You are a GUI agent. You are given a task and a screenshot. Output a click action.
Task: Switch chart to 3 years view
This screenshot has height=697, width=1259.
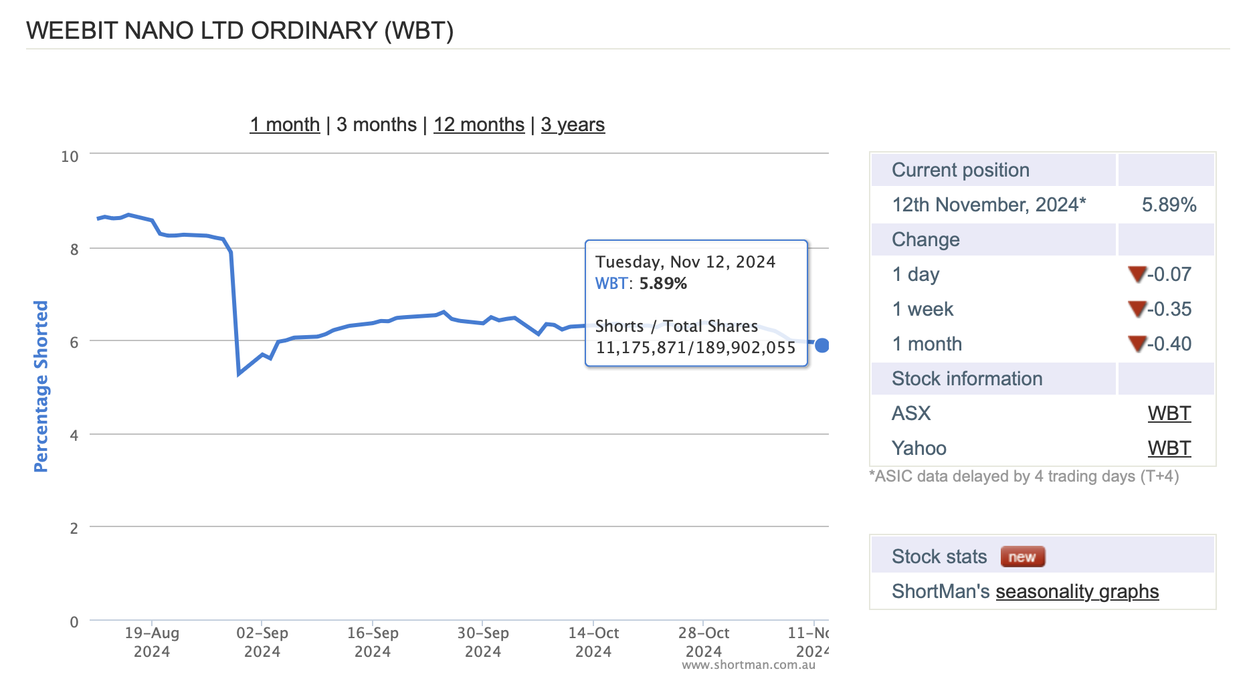[573, 124]
